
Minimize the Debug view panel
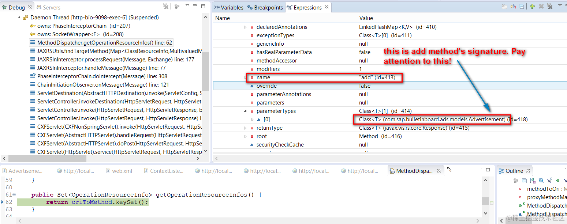click(x=195, y=5)
